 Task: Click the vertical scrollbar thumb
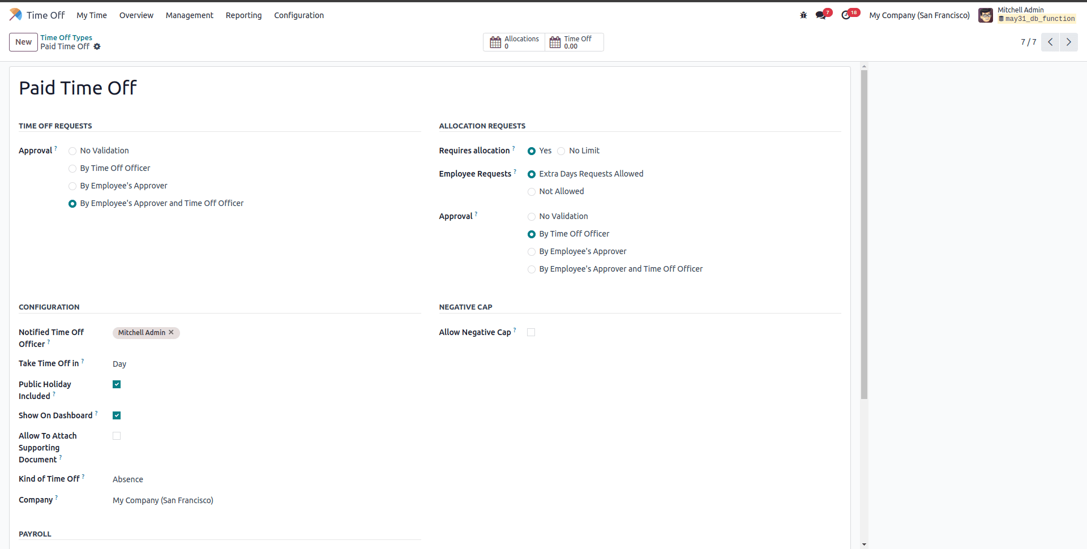(x=864, y=234)
